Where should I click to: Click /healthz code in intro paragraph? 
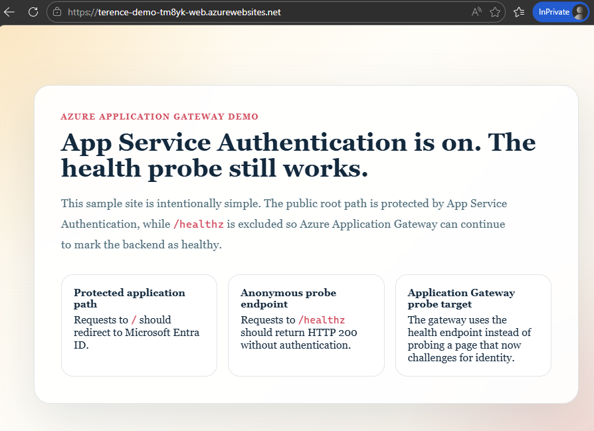pyautogui.click(x=199, y=224)
